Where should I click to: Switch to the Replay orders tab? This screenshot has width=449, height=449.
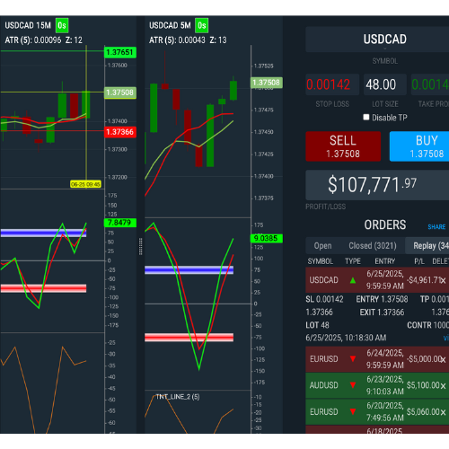click(x=427, y=246)
